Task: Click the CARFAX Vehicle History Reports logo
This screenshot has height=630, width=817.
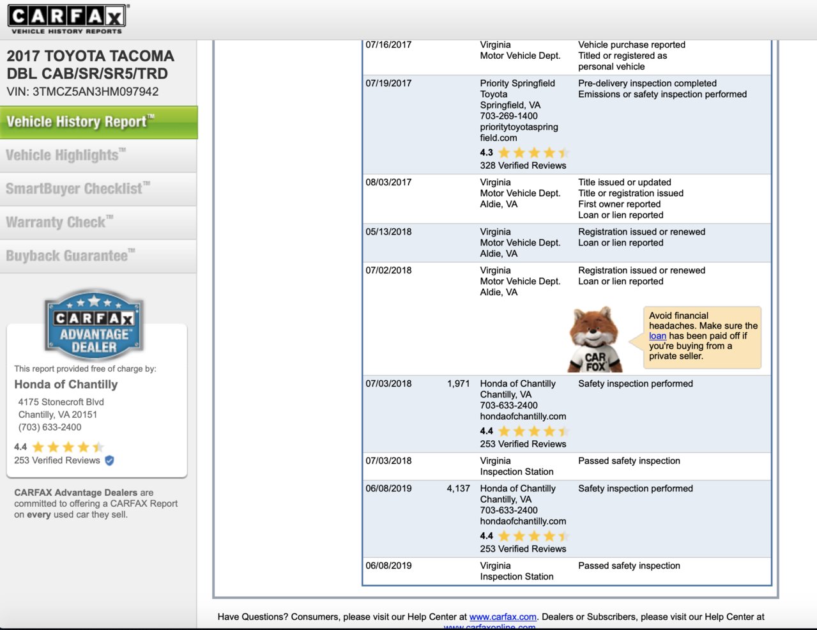Action: click(x=68, y=19)
